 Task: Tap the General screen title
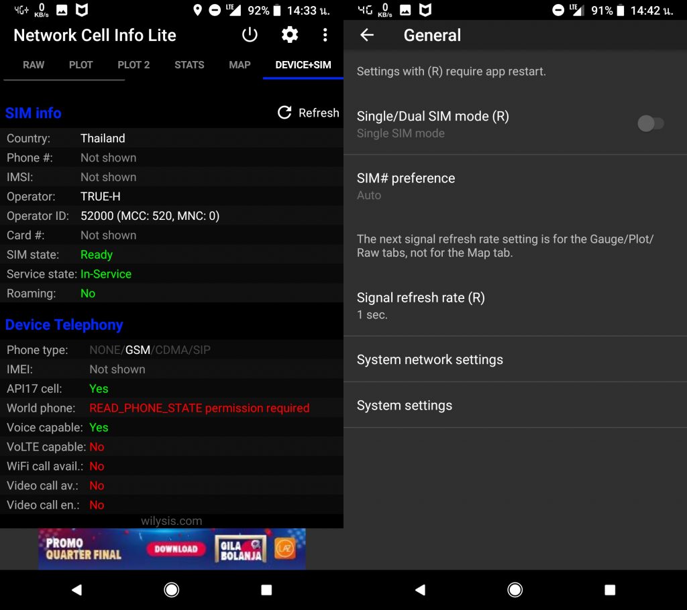pyautogui.click(x=432, y=35)
